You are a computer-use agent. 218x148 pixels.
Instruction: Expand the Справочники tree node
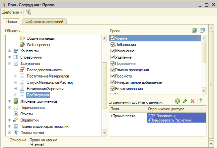tap(9, 57)
